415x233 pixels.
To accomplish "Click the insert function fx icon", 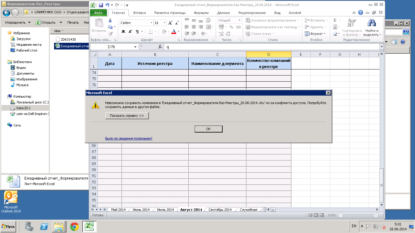I will pos(160,47).
